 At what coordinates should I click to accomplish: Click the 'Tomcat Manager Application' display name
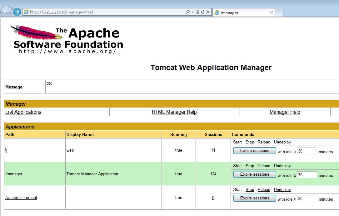click(x=92, y=174)
